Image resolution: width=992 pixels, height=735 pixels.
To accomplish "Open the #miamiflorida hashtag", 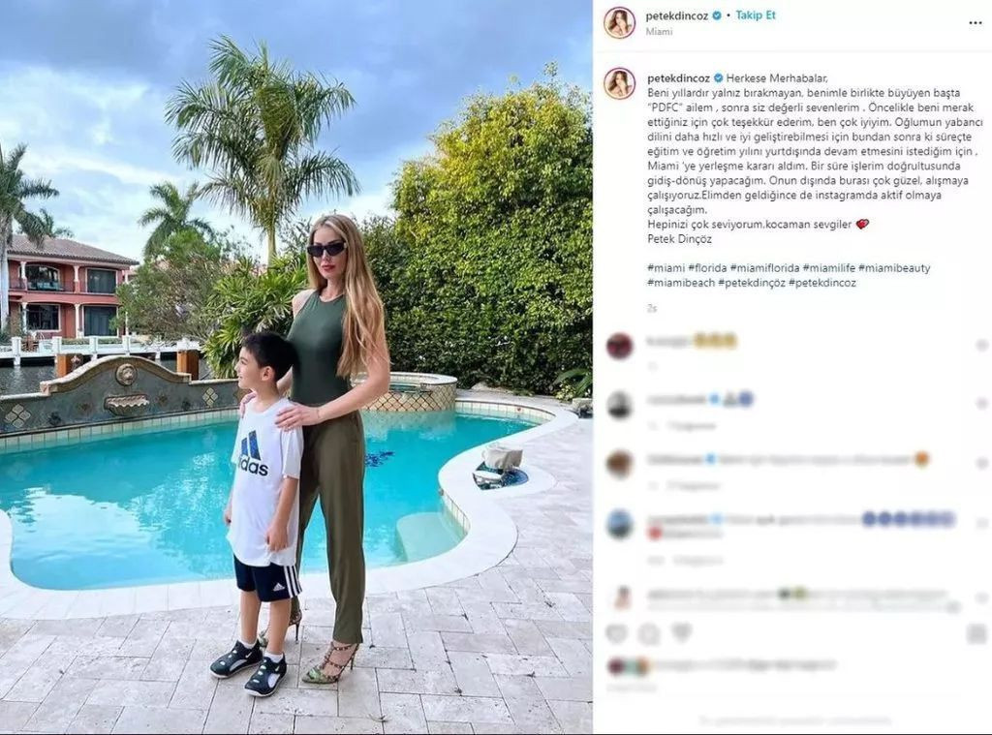I will pos(765,268).
